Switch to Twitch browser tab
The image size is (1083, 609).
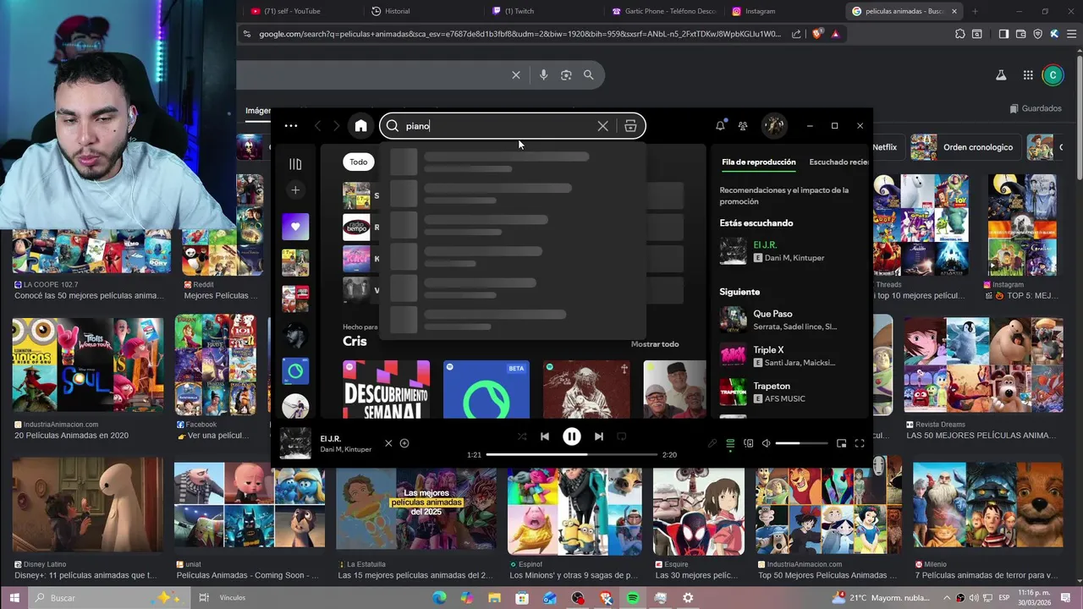520,11
